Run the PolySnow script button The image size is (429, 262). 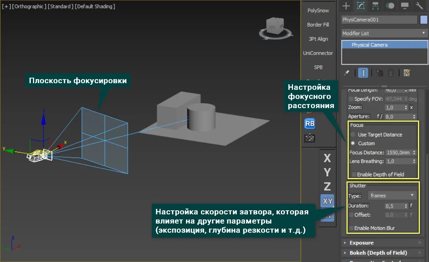(x=318, y=10)
